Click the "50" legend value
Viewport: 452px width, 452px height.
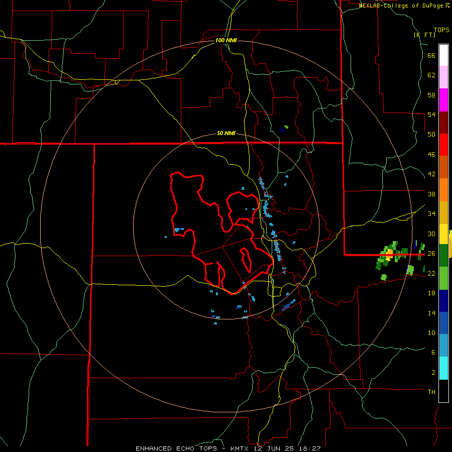(431, 134)
